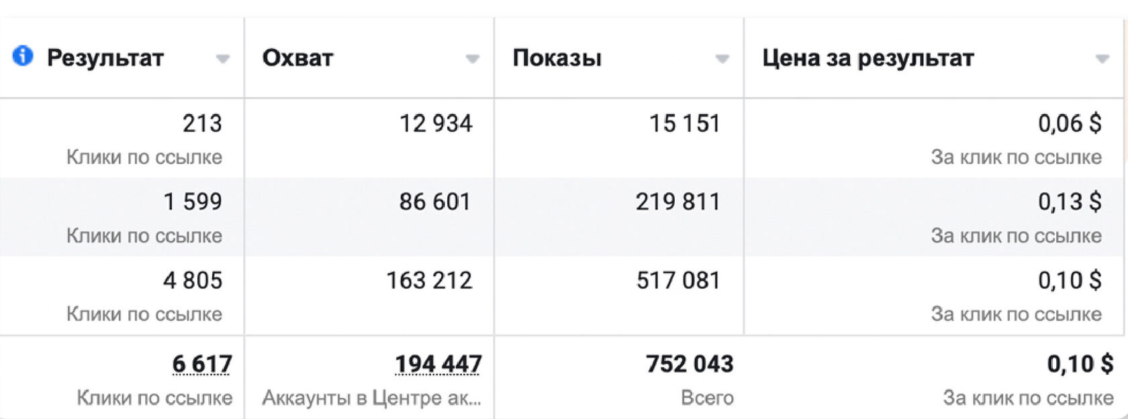
Task: Select the row with 213 link clicks
Action: coord(564,139)
